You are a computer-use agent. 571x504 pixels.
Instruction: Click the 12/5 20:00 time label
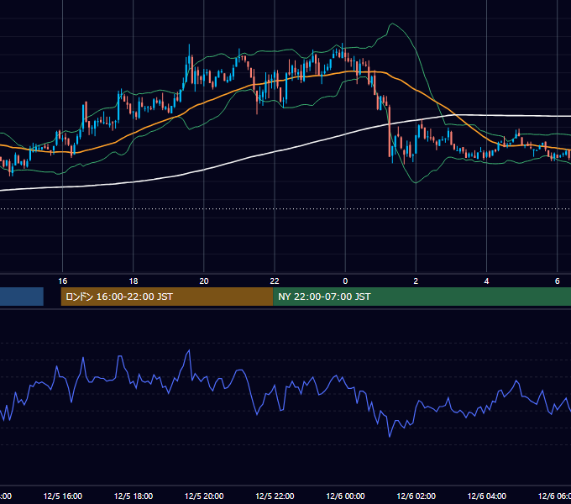pos(204,496)
